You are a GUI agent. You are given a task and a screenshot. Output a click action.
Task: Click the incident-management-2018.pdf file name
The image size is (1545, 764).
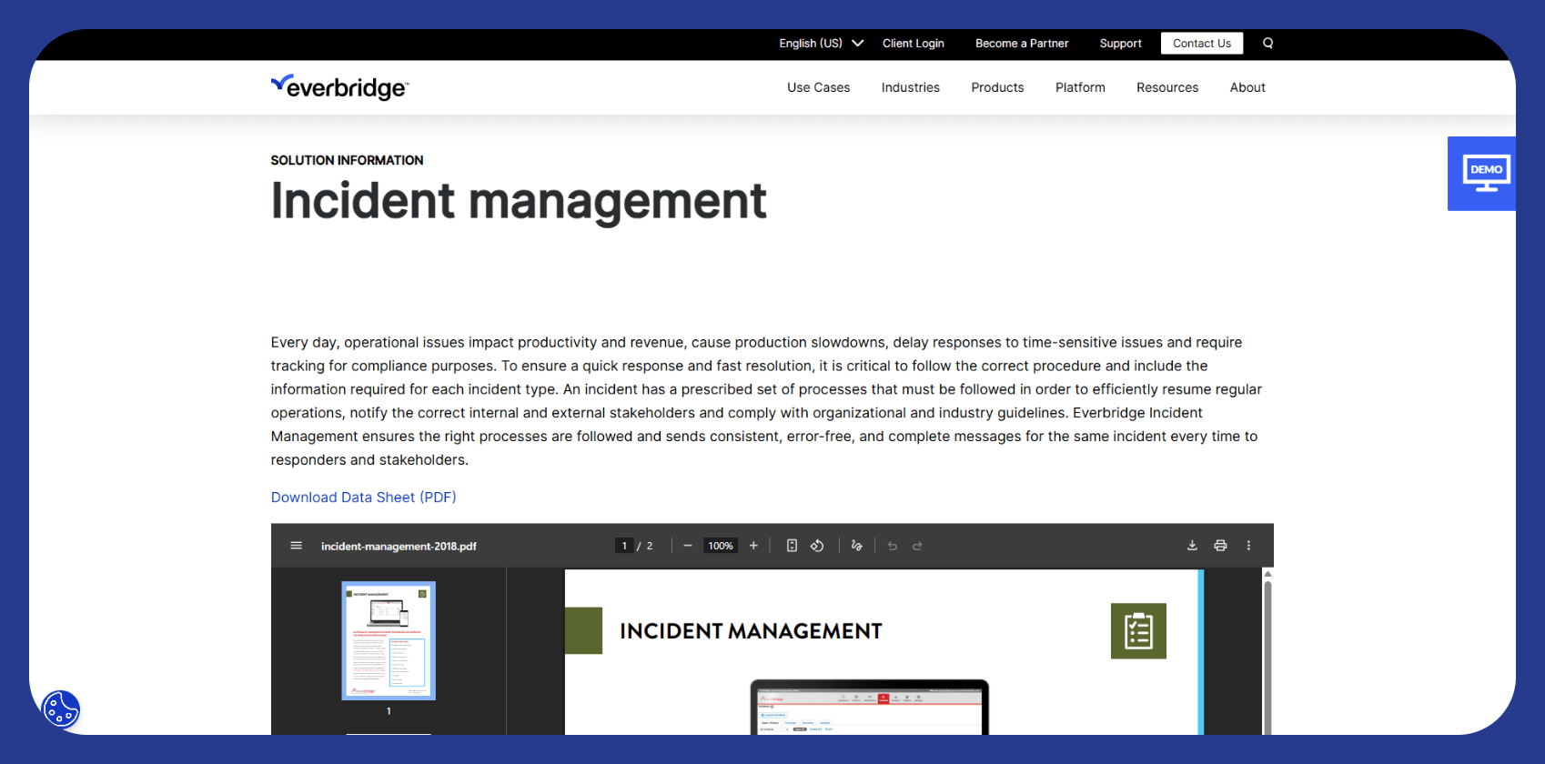(x=399, y=546)
